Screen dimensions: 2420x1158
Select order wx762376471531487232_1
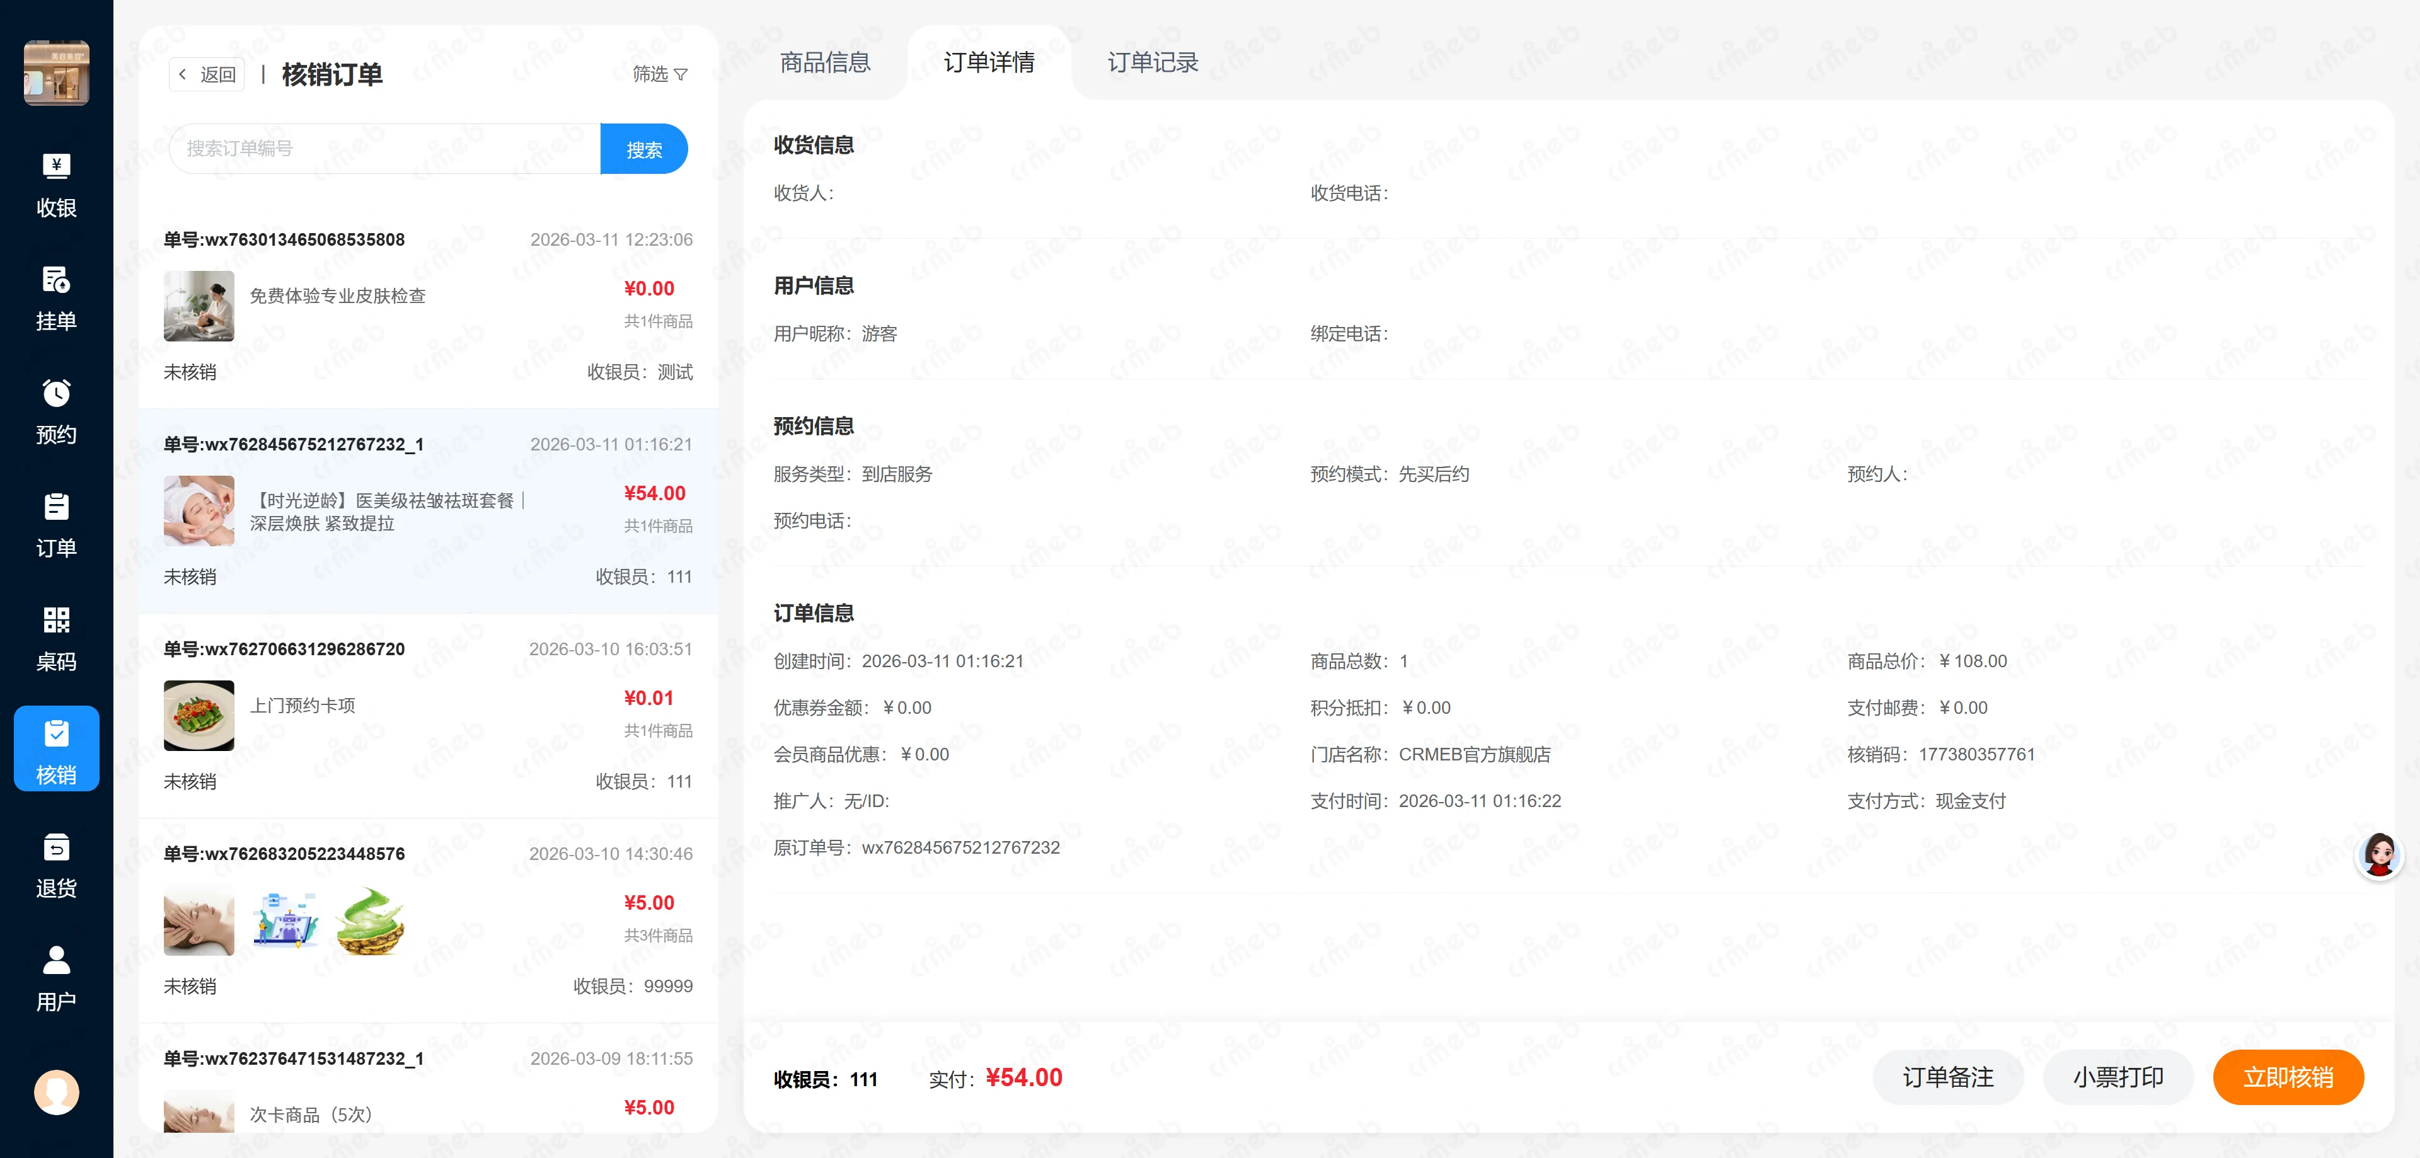tap(429, 1078)
